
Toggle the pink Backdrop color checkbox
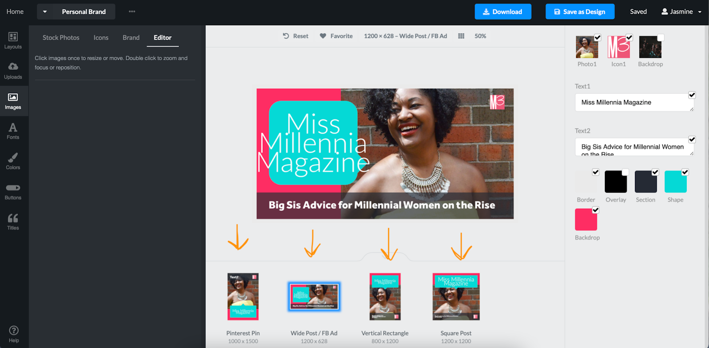[x=596, y=210]
